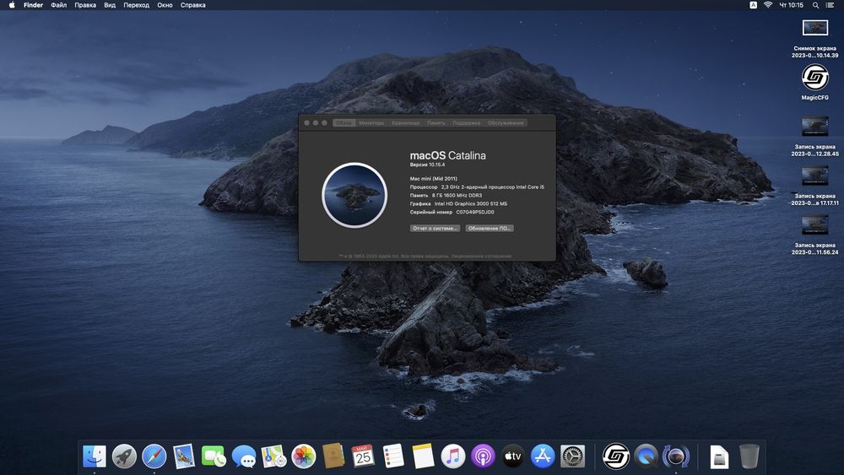This screenshot has width=844, height=475.
Task: Click the MagicCFG icon in the Dock
Action: (x=616, y=456)
